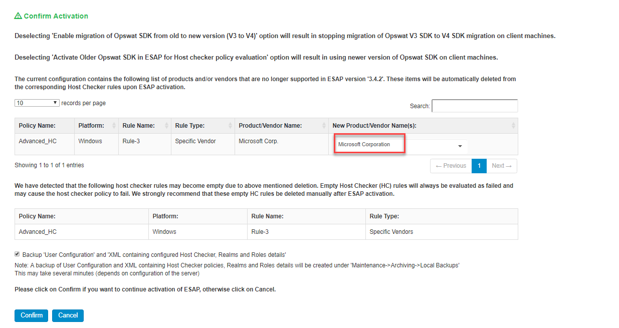The image size is (619, 328).
Task: Open the records per page dropdown
Action: click(37, 103)
